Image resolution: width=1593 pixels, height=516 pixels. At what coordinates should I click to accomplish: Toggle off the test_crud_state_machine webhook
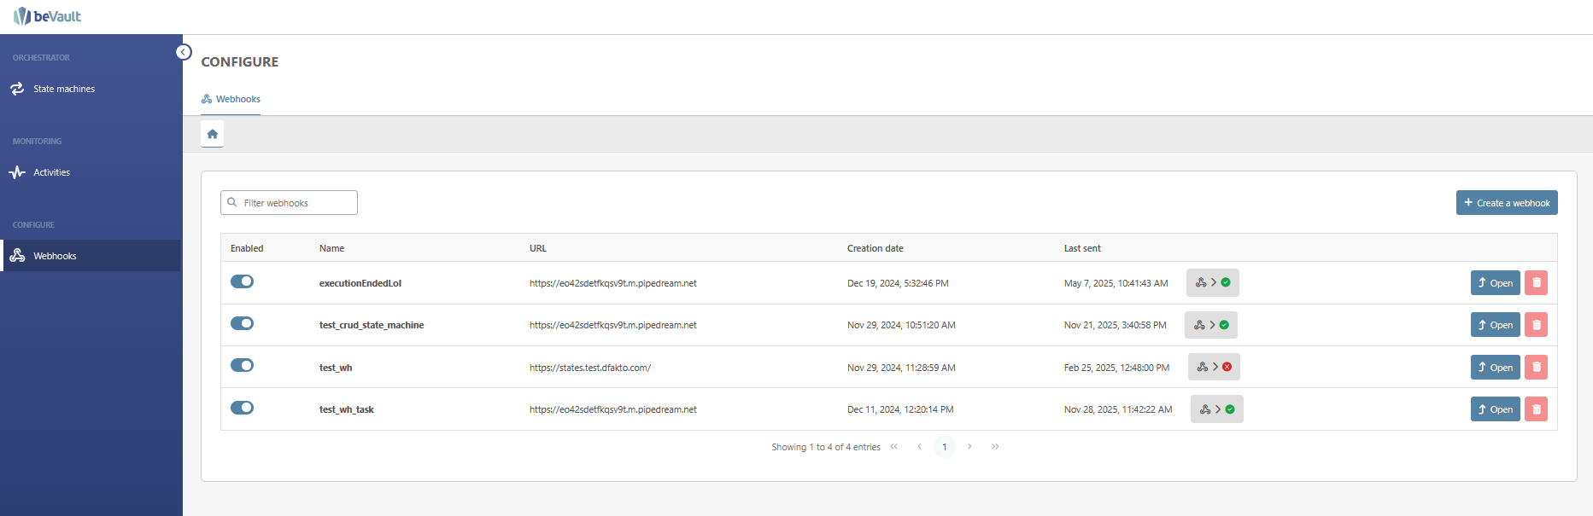click(x=242, y=323)
